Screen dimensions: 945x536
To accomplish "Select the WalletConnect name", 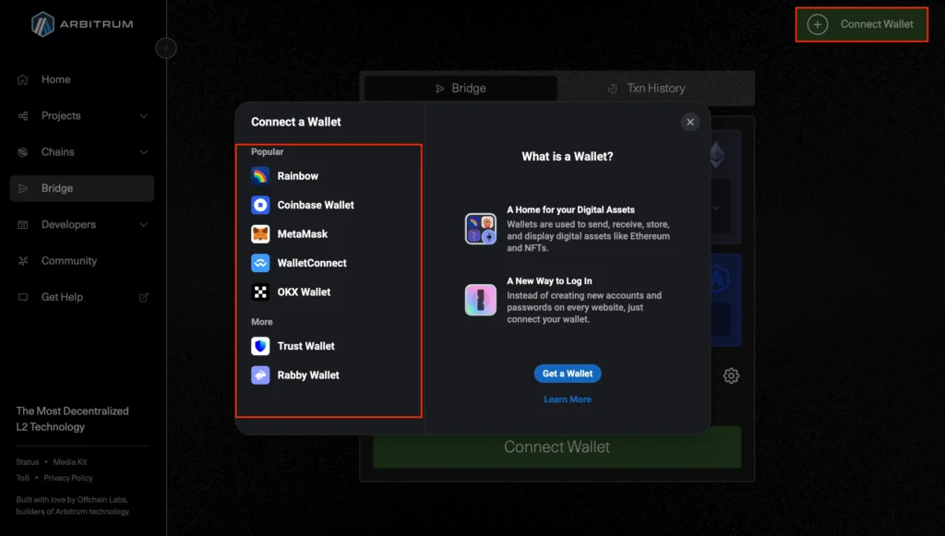I will (312, 263).
